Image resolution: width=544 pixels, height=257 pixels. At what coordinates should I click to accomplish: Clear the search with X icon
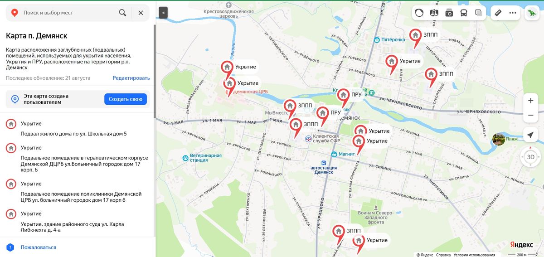pyautogui.click(x=141, y=13)
